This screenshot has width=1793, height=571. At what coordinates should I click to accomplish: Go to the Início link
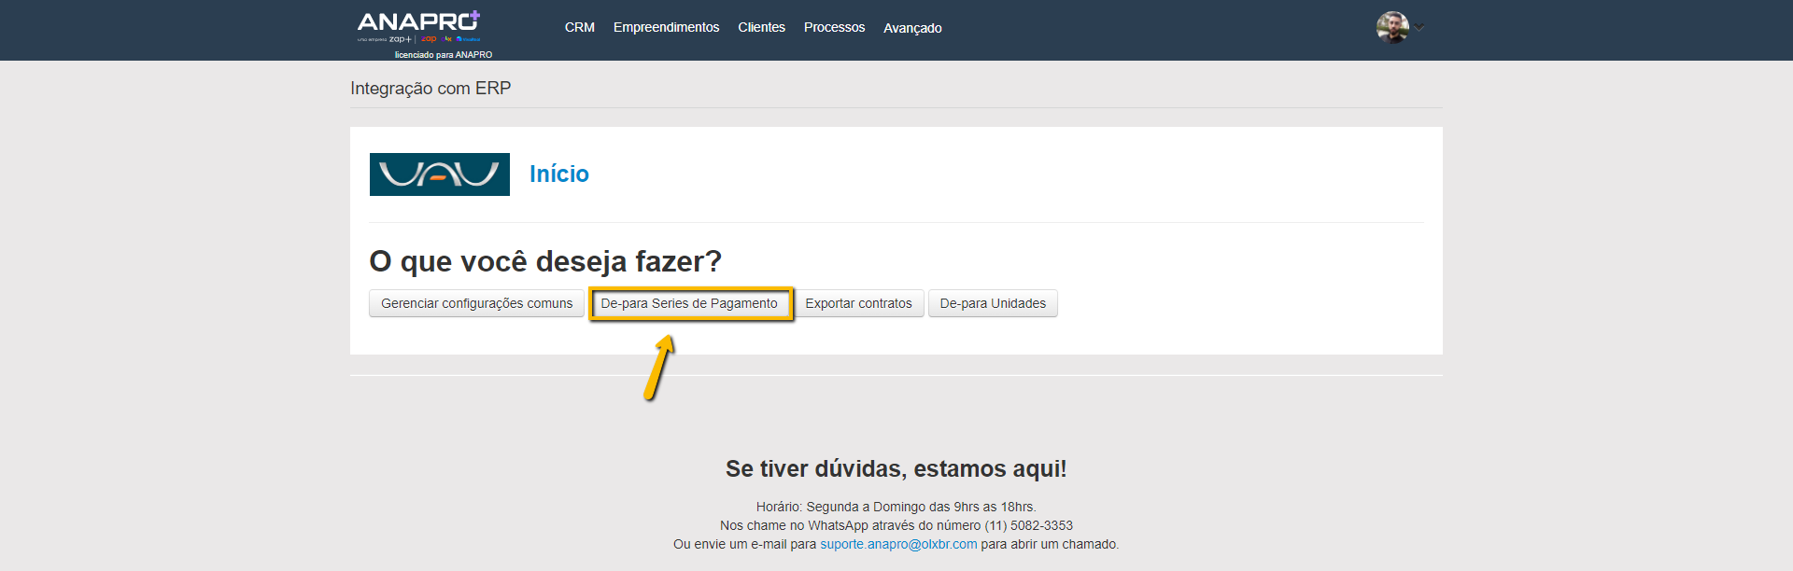(x=558, y=174)
